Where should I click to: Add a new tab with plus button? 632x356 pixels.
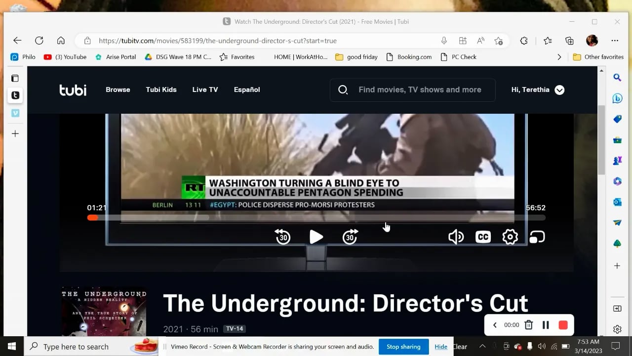tap(15, 133)
